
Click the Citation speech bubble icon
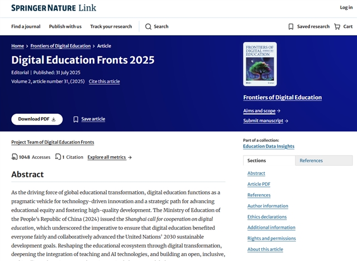58,157
